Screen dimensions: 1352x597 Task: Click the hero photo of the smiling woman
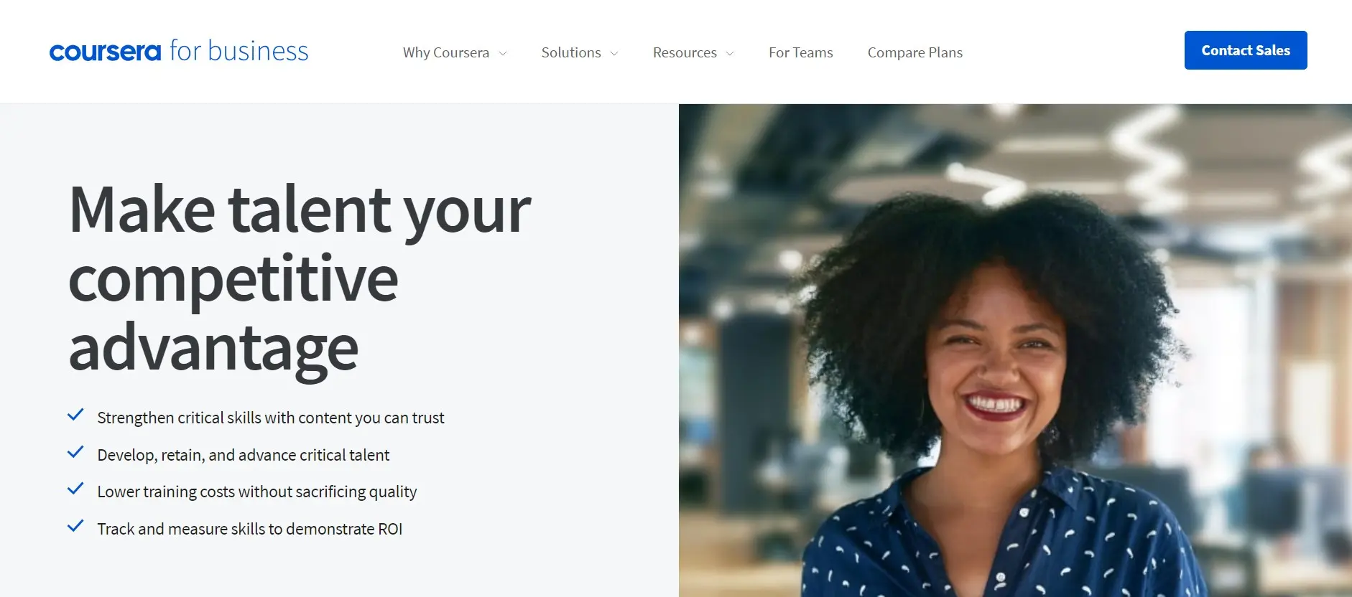pyautogui.click(x=1015, y=350)
